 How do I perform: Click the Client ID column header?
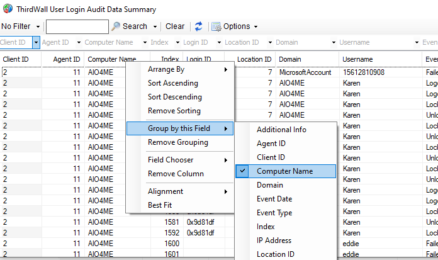click(21, 59)
